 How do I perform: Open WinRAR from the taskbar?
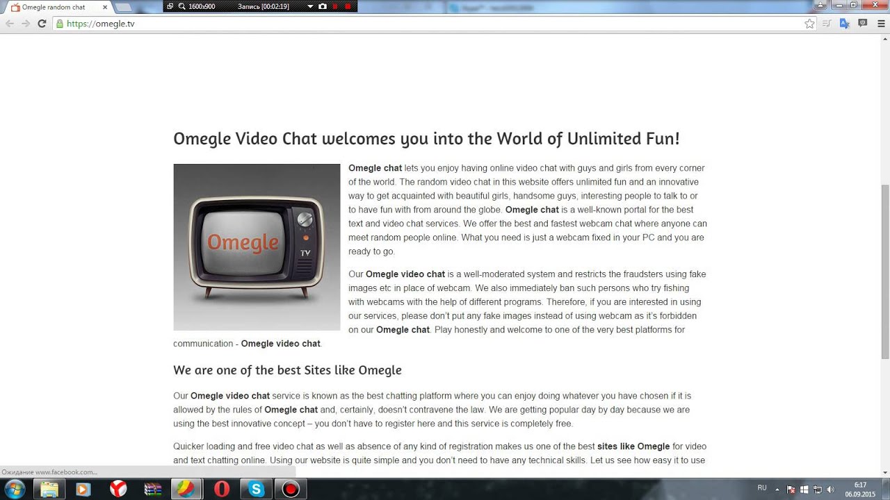pyautogui.click(x=153, y=490)
